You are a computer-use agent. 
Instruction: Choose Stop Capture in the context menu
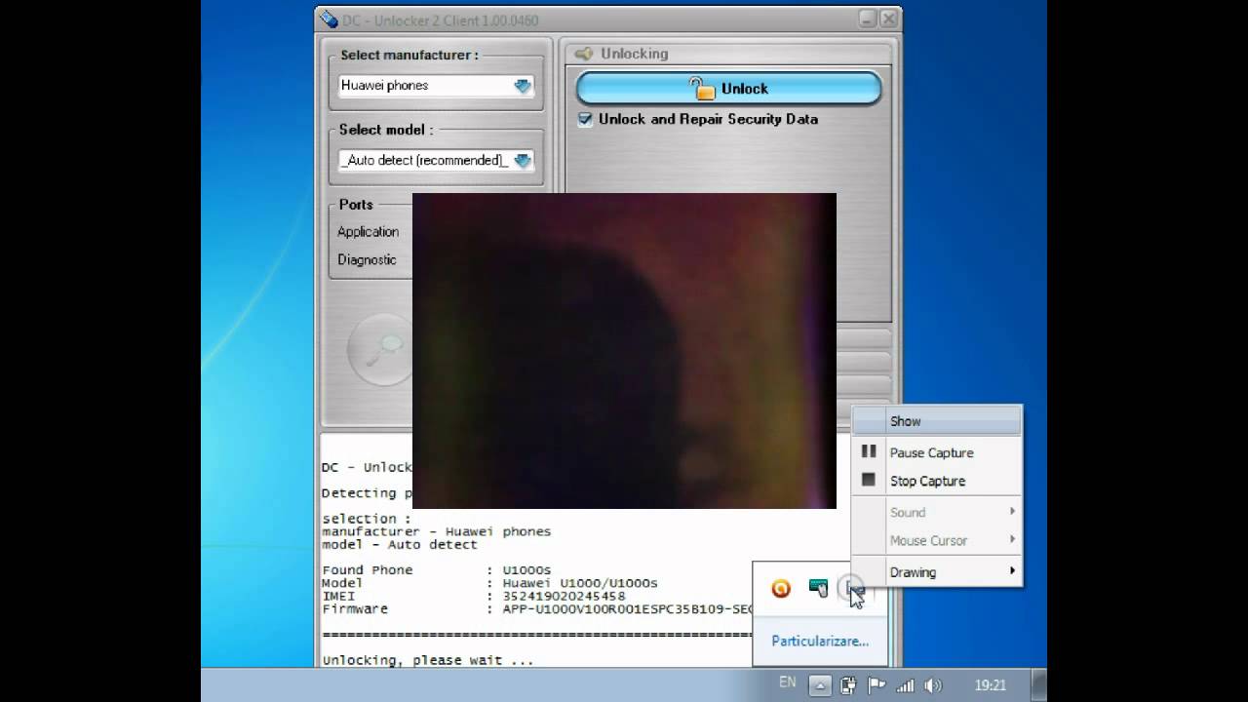[937, 481]
